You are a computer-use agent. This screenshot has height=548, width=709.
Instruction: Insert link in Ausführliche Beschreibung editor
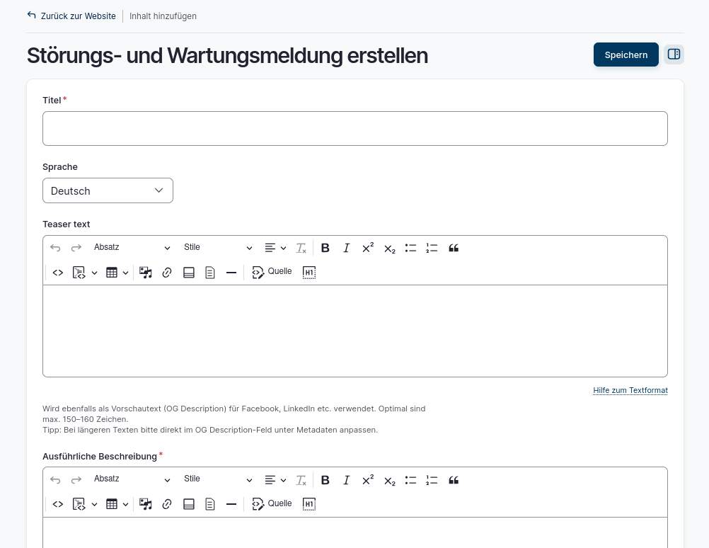[167, 504]
